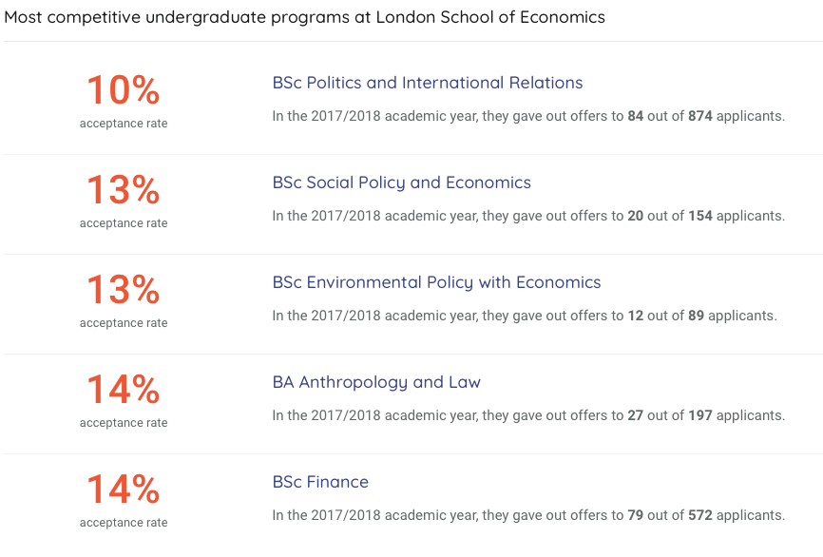Click the 14% figure beside BSc Finance
Viewport: 823px width, 557px height.
click(x=124, y=490)
